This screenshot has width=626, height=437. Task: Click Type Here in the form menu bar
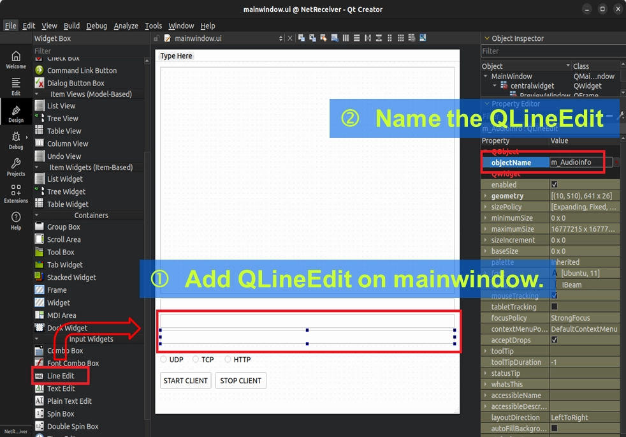176,56
